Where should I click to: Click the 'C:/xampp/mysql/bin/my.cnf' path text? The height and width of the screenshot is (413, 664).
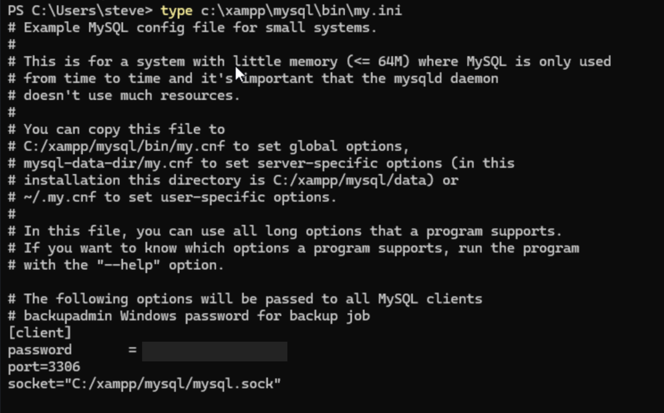125,146
